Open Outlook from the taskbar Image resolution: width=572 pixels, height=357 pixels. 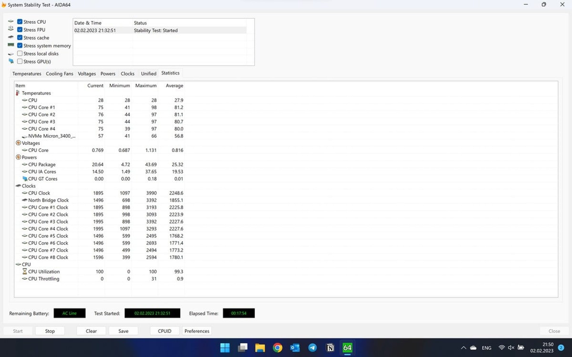(x=295, y=347)
